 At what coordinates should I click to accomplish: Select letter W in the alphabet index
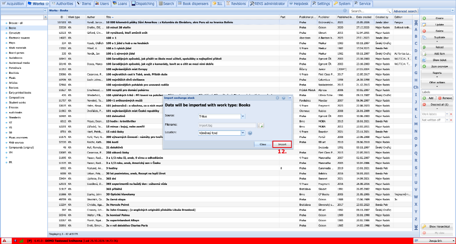pos(416,197)
